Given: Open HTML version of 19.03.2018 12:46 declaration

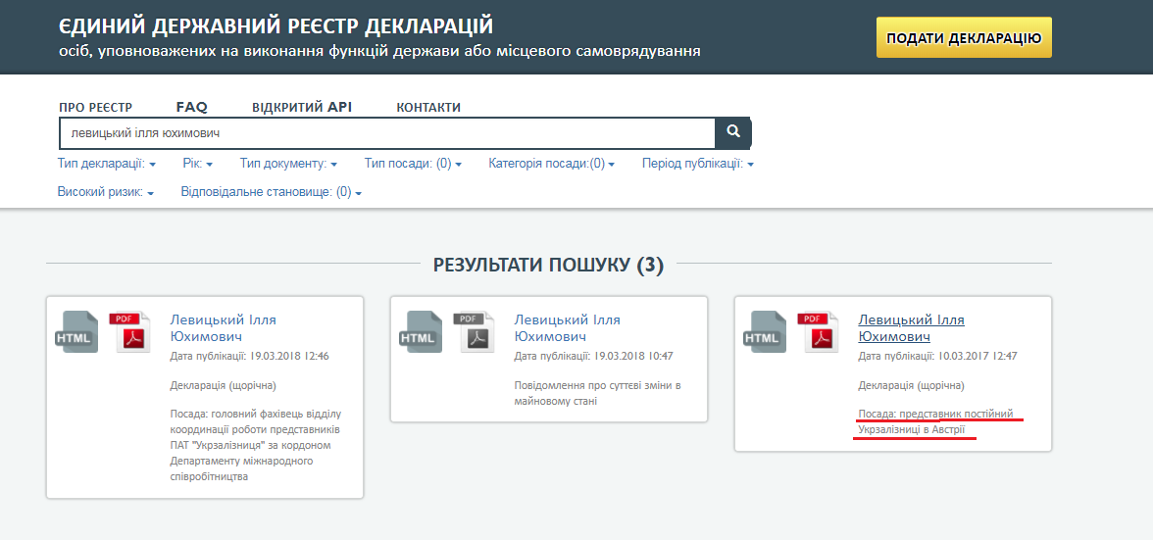Looking at the screenshot, I should (76, 332).
